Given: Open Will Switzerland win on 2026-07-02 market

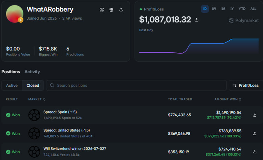Looking at the screenshot, I should point(75,149).
